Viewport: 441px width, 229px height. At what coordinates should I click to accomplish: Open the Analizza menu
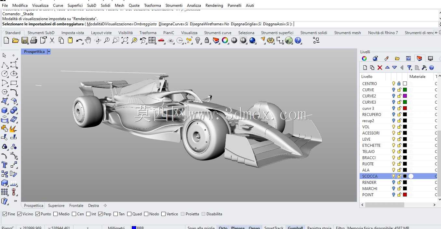[194, 6]
